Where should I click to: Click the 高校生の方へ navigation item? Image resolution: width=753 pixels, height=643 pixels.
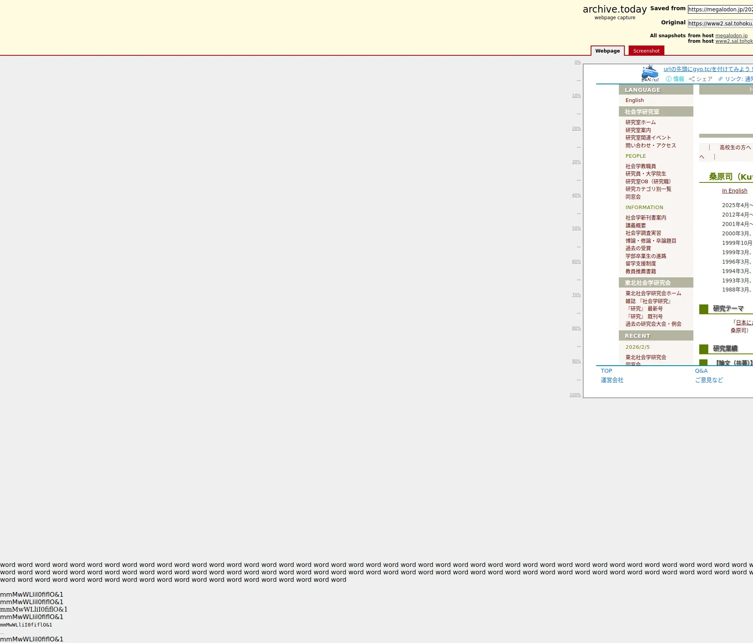735,148
